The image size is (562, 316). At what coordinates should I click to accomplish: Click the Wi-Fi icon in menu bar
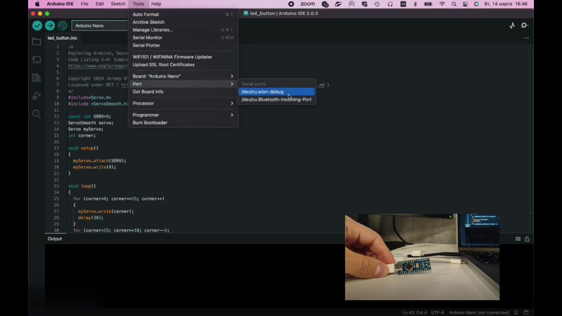442,4
